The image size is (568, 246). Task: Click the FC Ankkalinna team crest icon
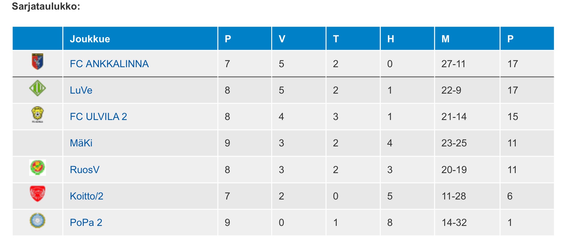38,62
